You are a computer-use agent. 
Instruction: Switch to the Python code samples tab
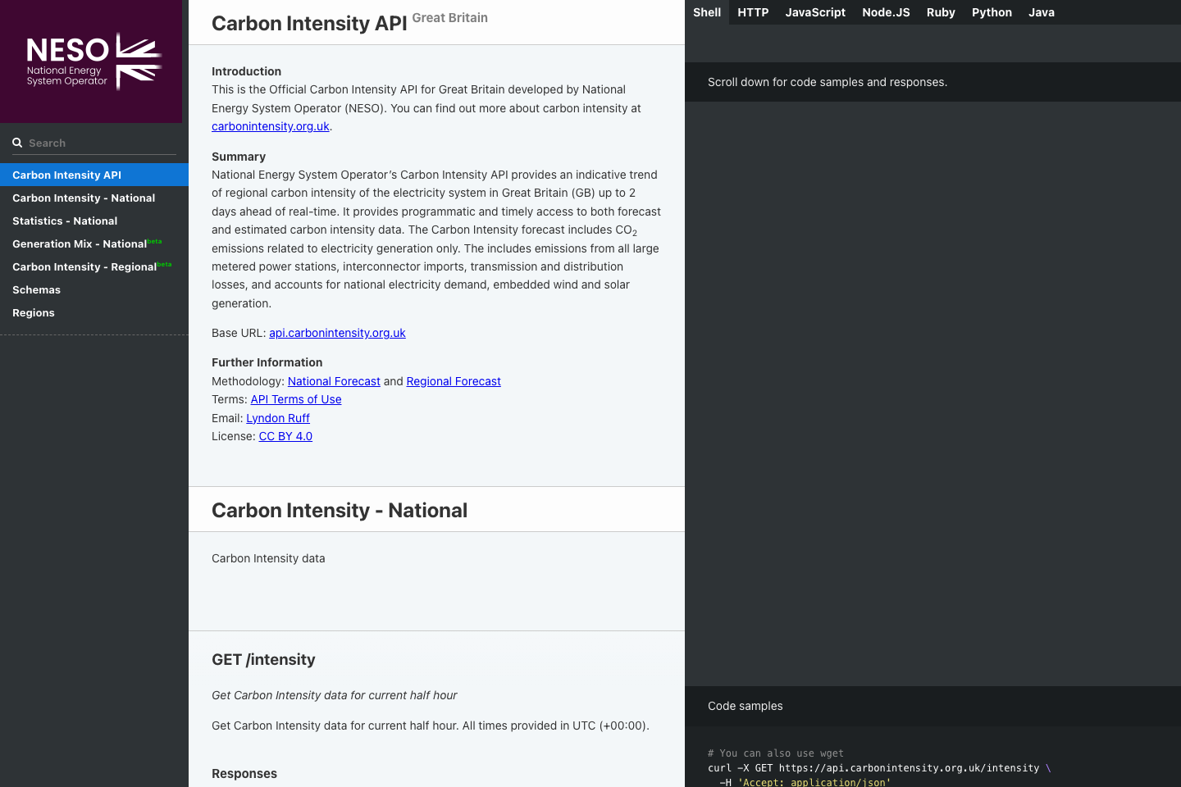[992, 12]
